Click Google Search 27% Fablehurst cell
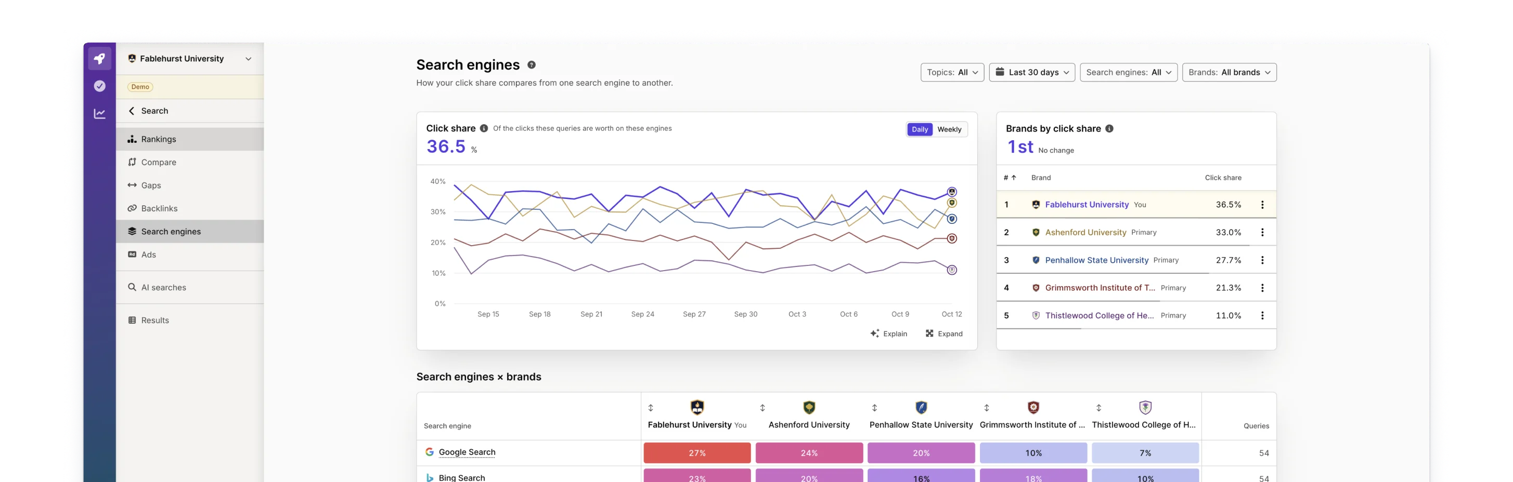 696,453
